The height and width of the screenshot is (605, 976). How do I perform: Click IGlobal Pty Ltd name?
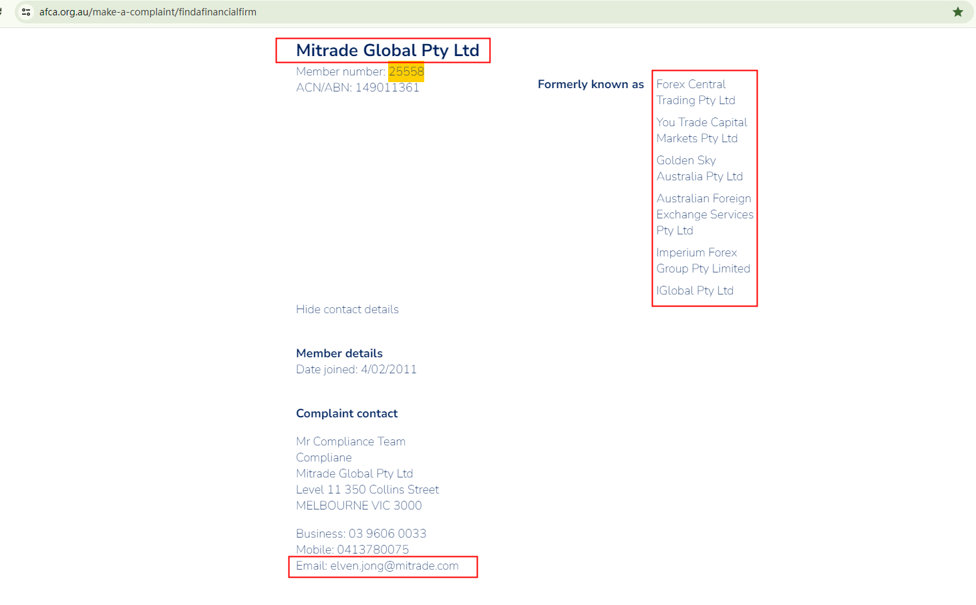pos(695,290)
